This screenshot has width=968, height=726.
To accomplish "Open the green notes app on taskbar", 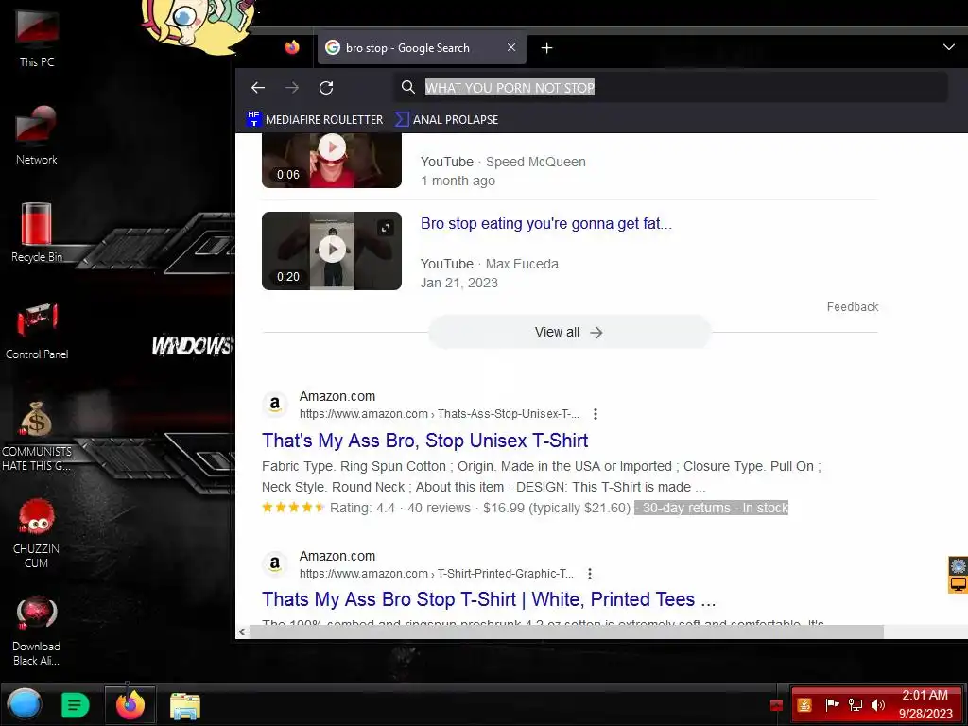I will [76, 705].
